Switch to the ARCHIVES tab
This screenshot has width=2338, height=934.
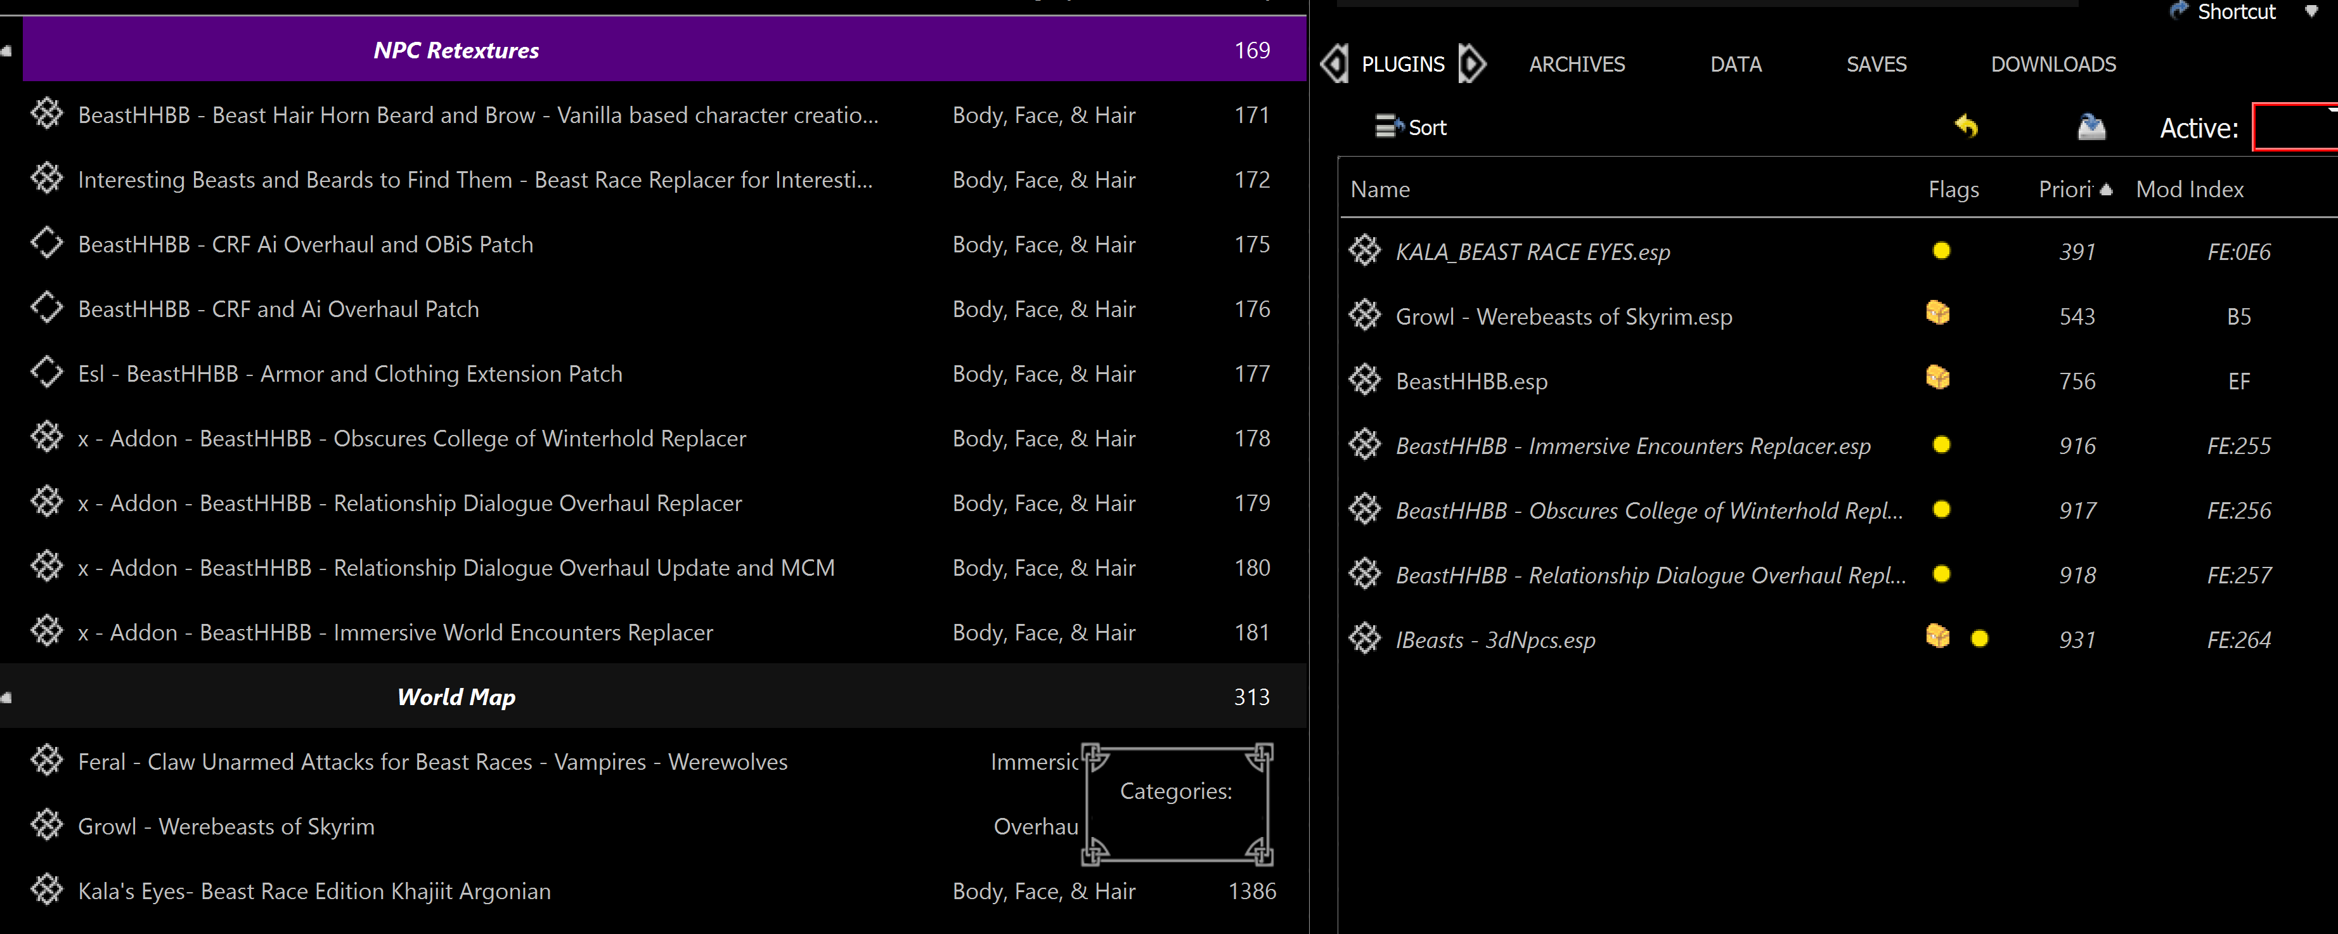[1577, 63]
